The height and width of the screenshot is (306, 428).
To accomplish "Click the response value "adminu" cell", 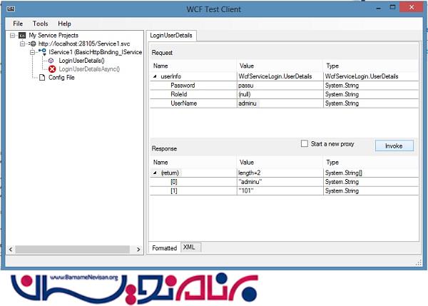I will [x=280, y=182].
